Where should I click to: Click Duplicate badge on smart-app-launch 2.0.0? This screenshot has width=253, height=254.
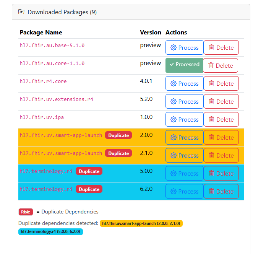pyautogui.click(x=118, y=135)
